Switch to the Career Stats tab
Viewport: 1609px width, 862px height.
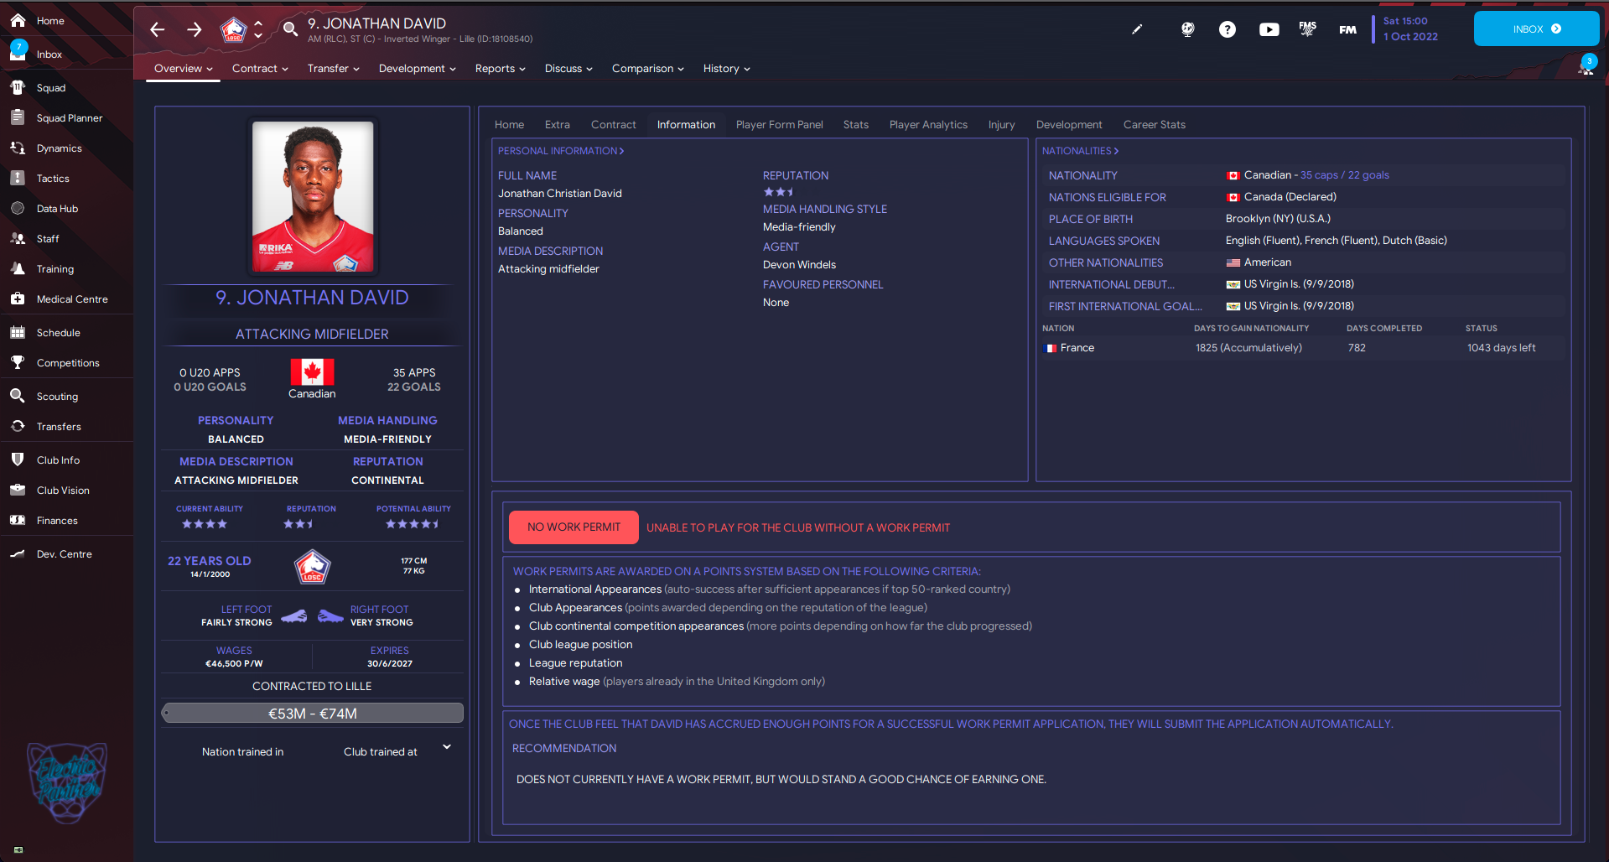click(x=1154, y=124)
